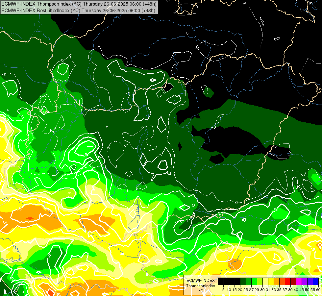Click legend tick value '27'
The width and height of the screenshot is (322, 296).
pyautogui.click(x=251, y=290)
